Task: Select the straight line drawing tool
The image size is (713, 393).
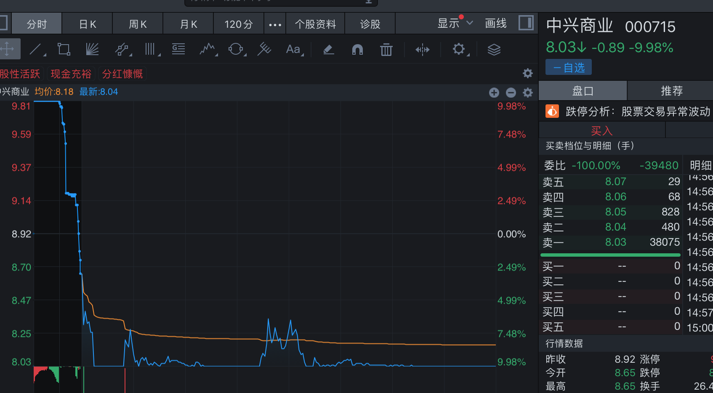Action: pyautogui.click(x=36, y=50)
